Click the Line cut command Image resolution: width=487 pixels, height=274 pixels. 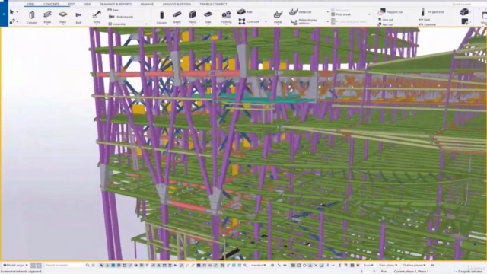386,20
